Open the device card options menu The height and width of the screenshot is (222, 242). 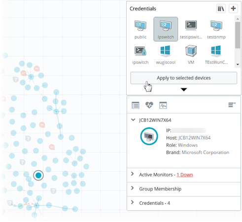[232, 105]
